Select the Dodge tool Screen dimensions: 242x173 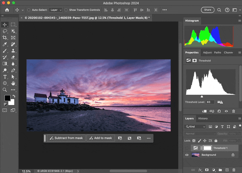[5, 70]
